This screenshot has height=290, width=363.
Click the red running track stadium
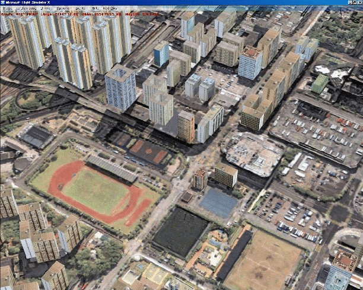[95, 191]
